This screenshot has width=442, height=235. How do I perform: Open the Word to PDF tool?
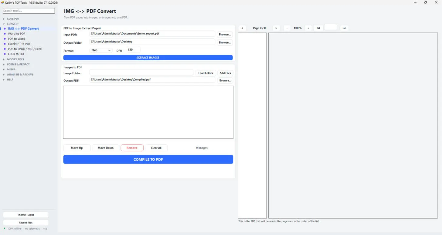(16, 34)
